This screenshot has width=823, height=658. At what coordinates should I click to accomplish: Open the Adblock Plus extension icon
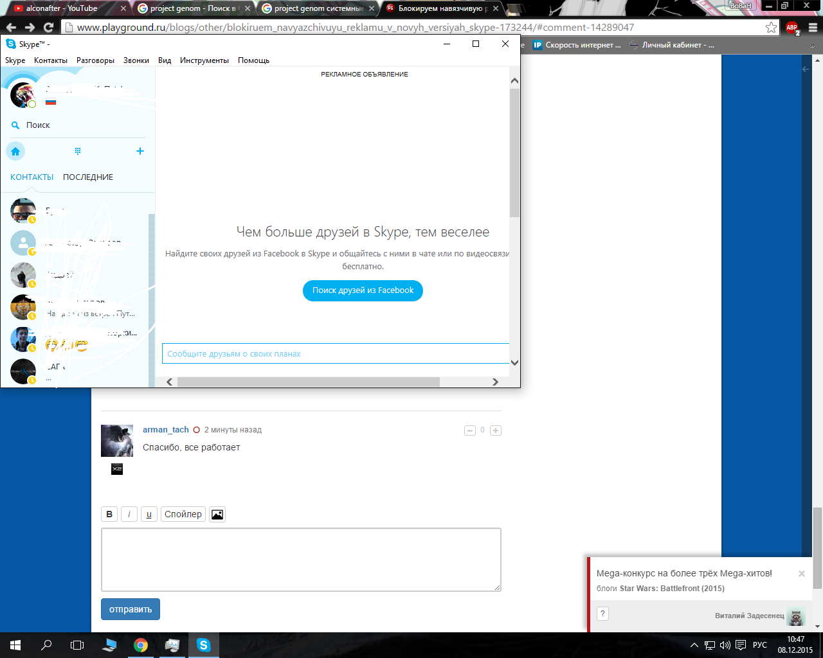pyautogui.click(x=792, y=28)
